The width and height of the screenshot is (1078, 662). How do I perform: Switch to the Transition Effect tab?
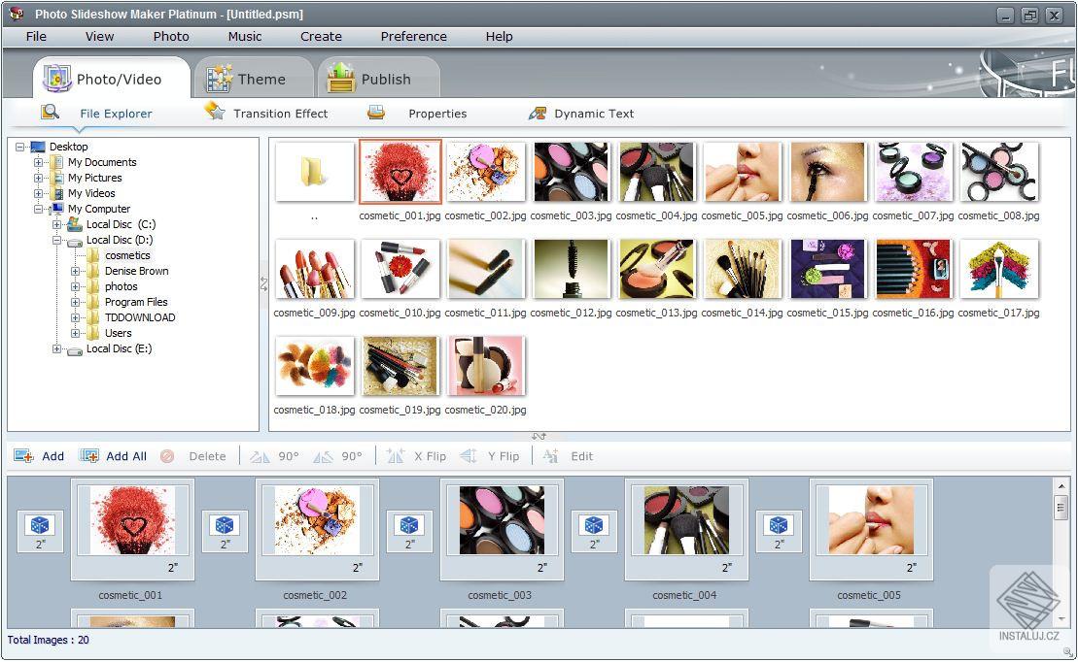coord(279,113)
